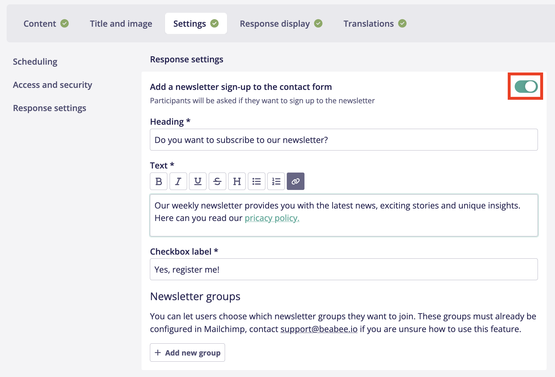Insert a heading with H button
Screen dimensions: 555x377
click(x=237, y=181)
